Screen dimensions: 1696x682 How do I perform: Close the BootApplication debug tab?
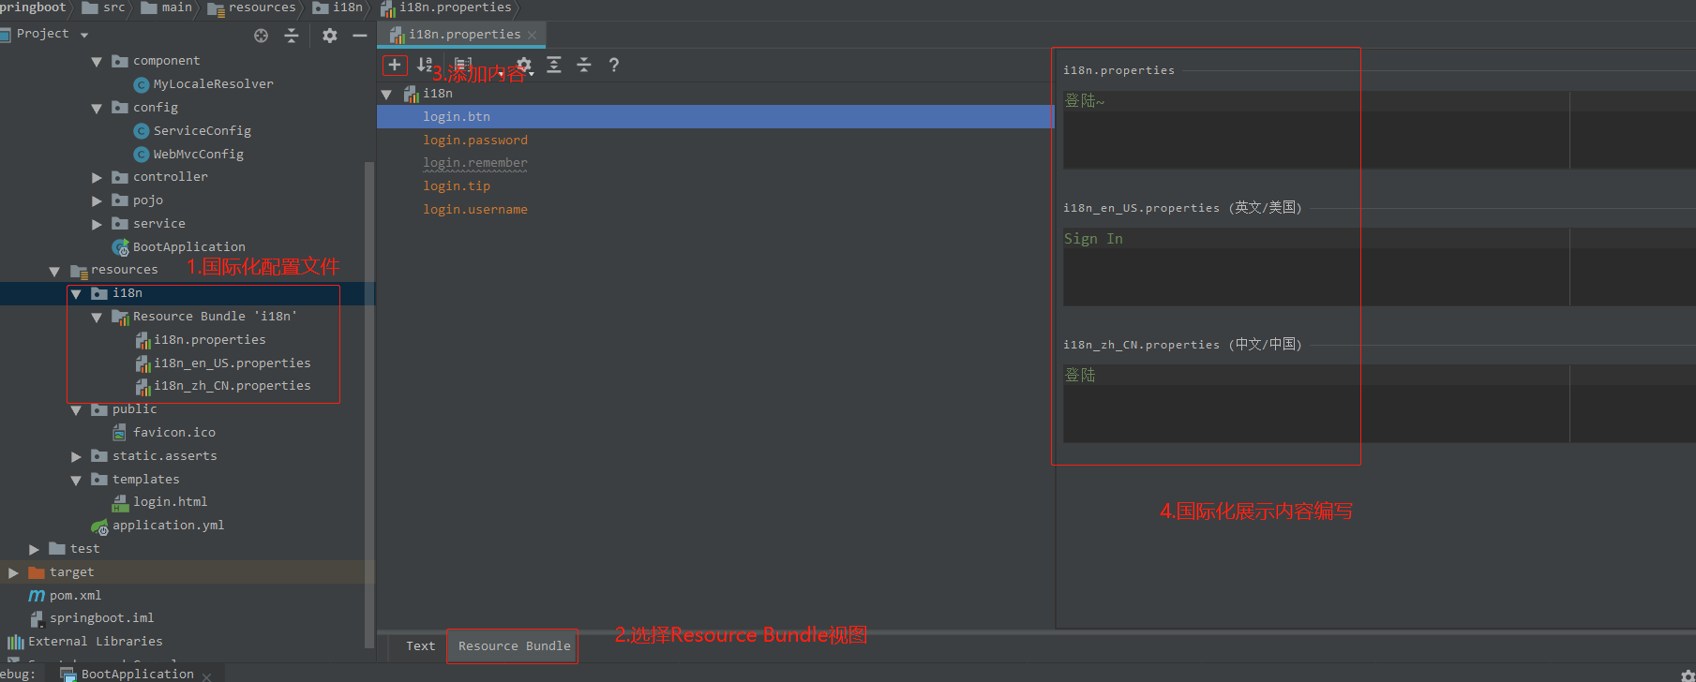point(206,675)
